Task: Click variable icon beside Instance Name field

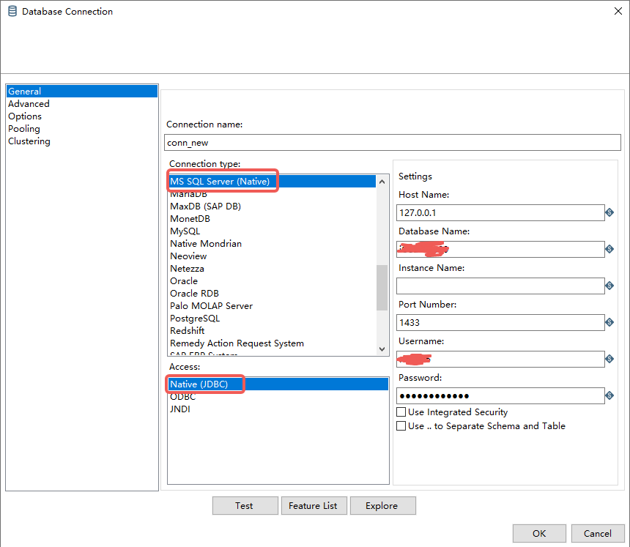Action: tap(609, 286)
